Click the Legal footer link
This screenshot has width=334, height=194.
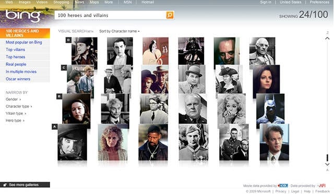pos(295,191)
